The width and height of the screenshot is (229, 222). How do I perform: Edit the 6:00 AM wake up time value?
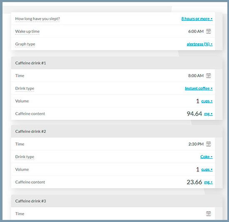196,31
